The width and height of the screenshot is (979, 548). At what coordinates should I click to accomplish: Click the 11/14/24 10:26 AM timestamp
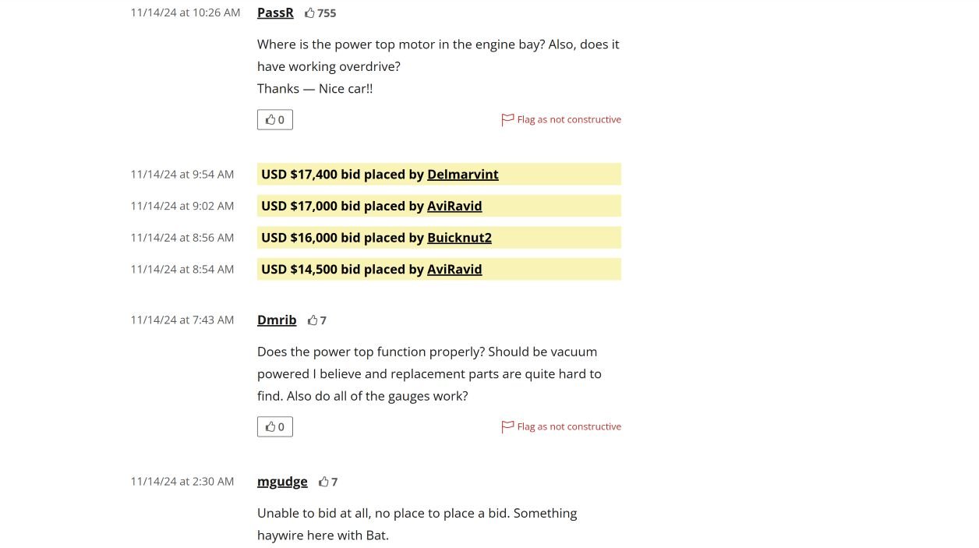point(186,12)
